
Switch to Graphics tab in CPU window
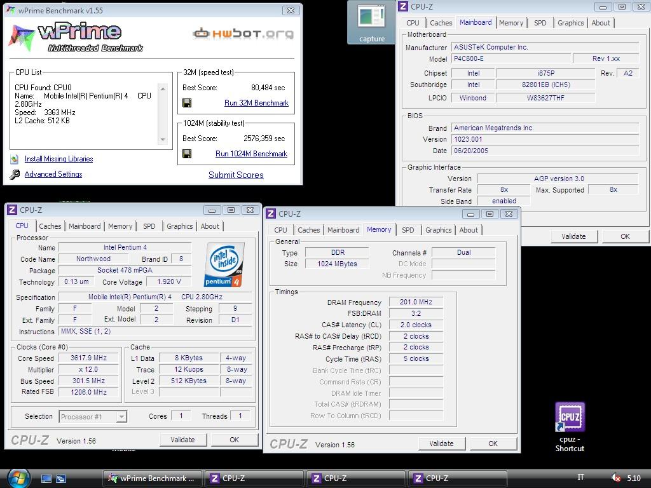click(x=180, y=226)
